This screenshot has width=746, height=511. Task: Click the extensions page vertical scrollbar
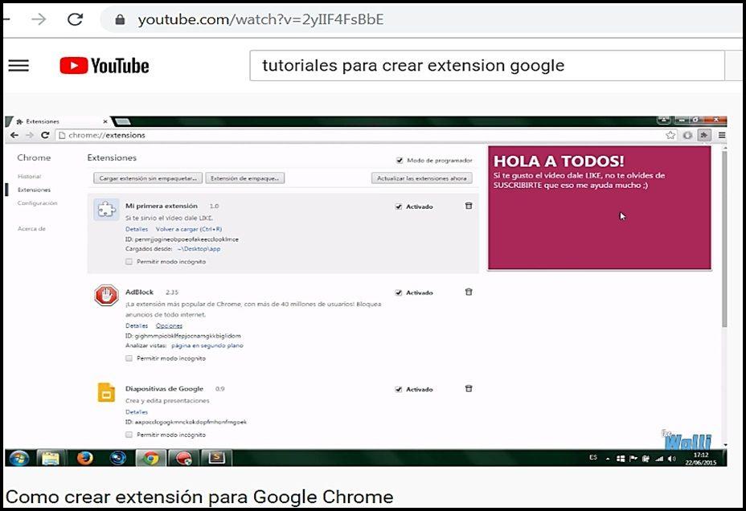click(724, 241)
